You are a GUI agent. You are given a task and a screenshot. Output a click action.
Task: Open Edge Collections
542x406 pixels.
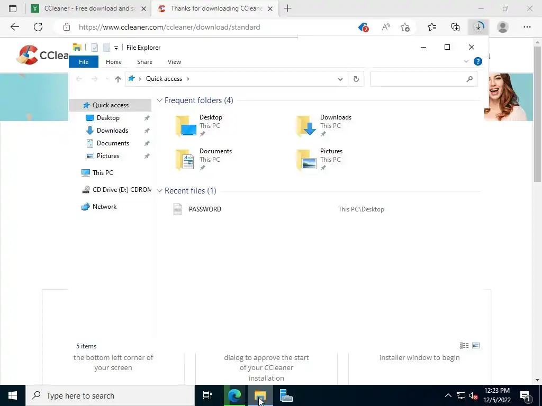coord(455,27)
